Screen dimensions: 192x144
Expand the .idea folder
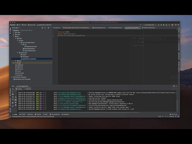tap(14, 32)
